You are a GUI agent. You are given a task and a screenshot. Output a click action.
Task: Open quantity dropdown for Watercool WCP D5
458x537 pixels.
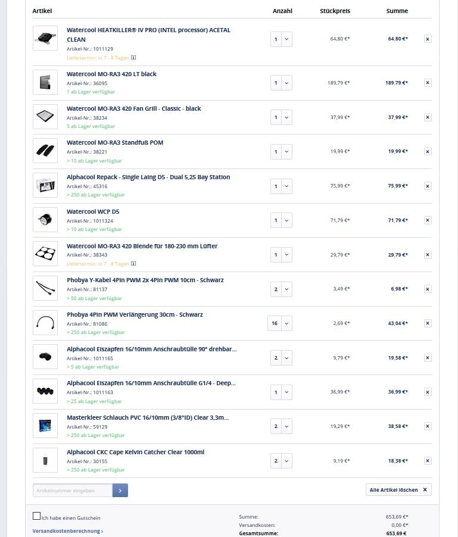281,220
